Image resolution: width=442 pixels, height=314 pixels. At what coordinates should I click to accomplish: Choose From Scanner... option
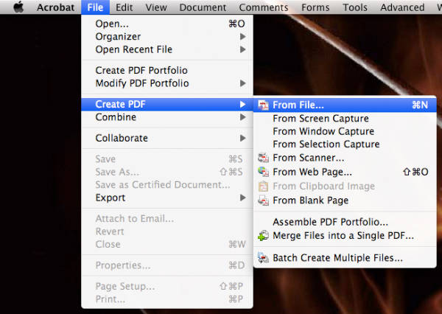[345, 158]
